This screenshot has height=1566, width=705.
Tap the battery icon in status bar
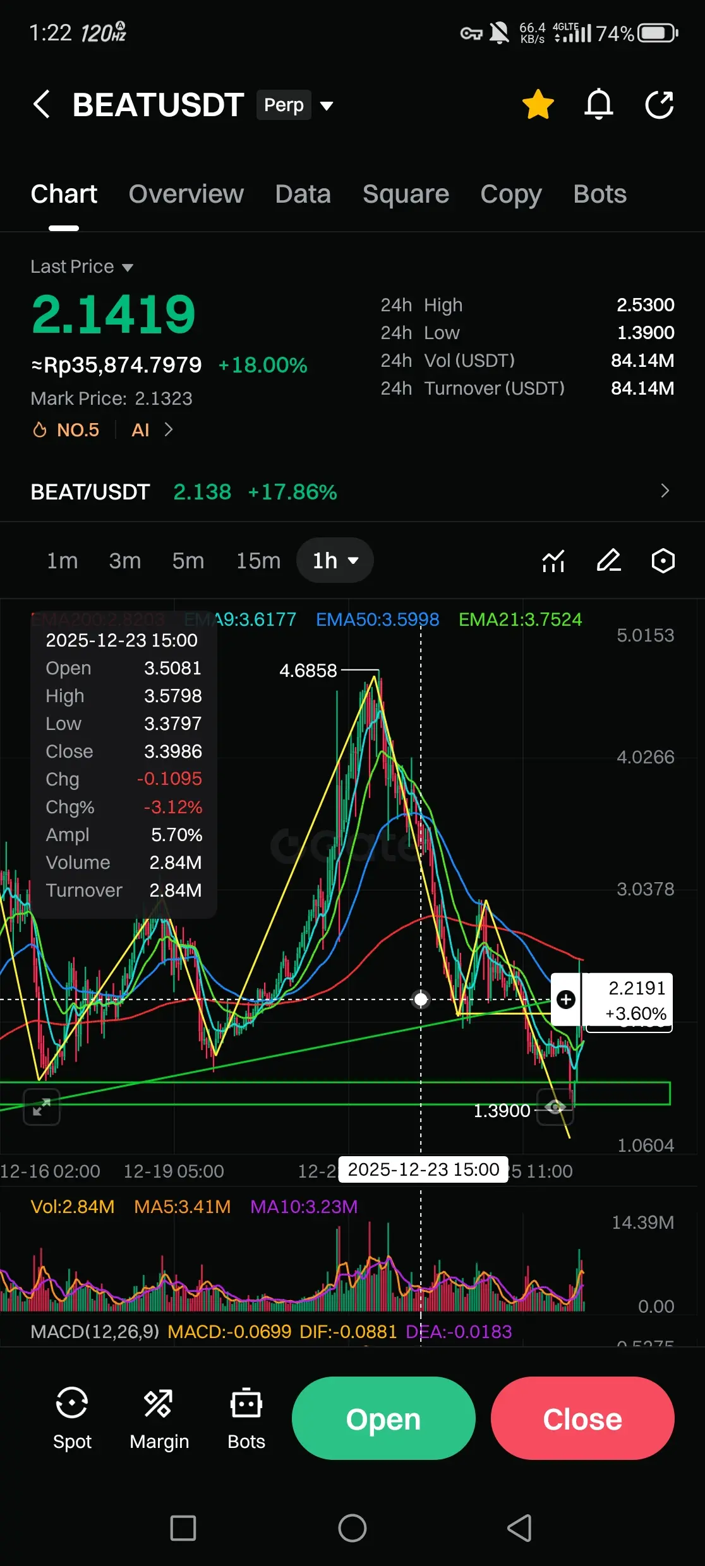tap(658, 33)
